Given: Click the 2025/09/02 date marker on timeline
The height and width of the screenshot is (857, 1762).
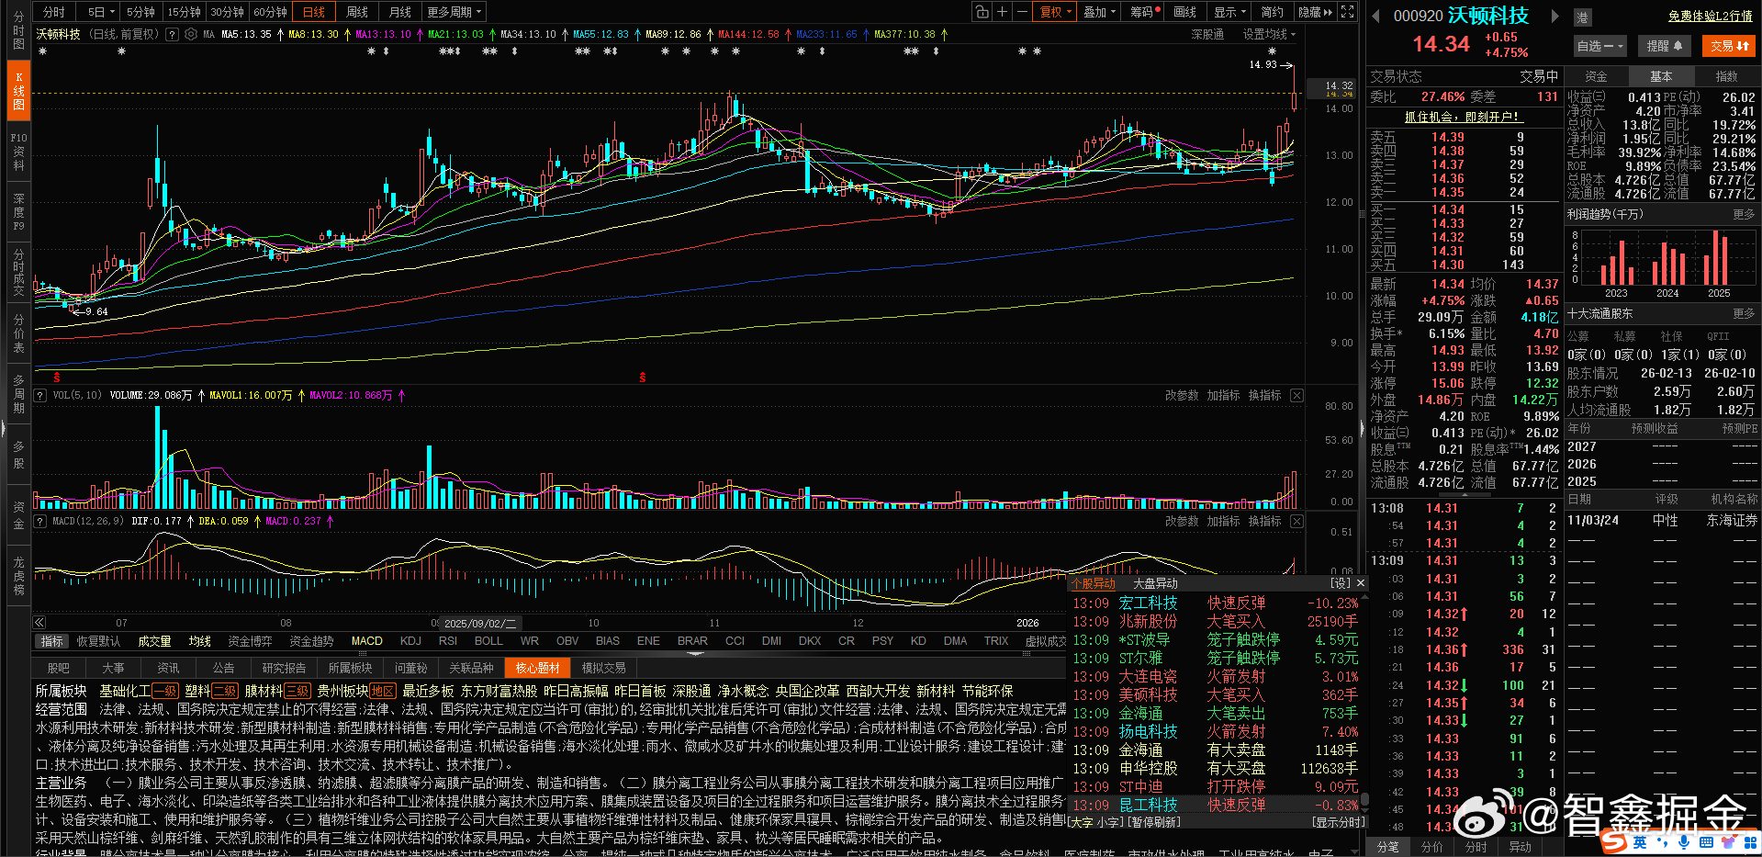Looking at the screenshot, I should [x=479, y=623].
